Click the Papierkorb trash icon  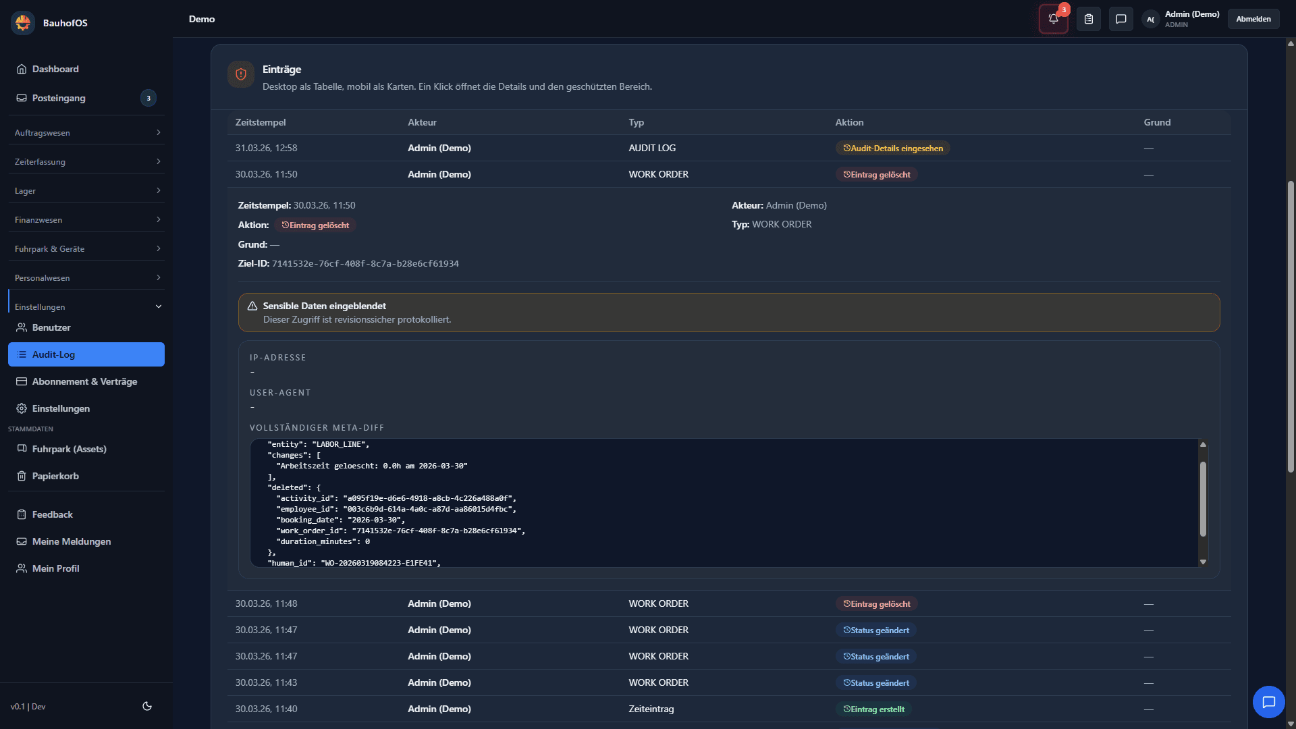(22, 476)
